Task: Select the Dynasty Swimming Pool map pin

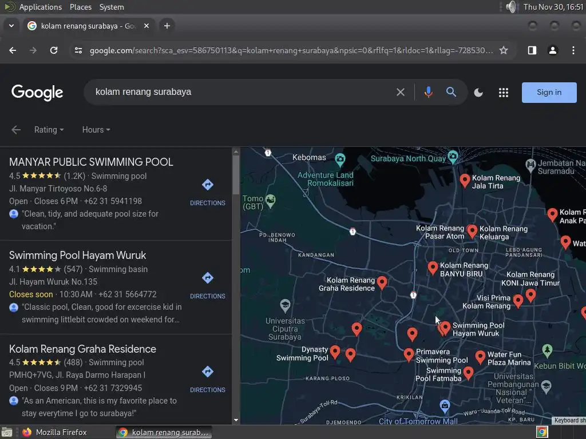Action: click(335, 352)
